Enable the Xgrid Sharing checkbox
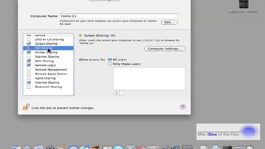Viewport: 265px width, 149px height. click(x=29, y=78)
